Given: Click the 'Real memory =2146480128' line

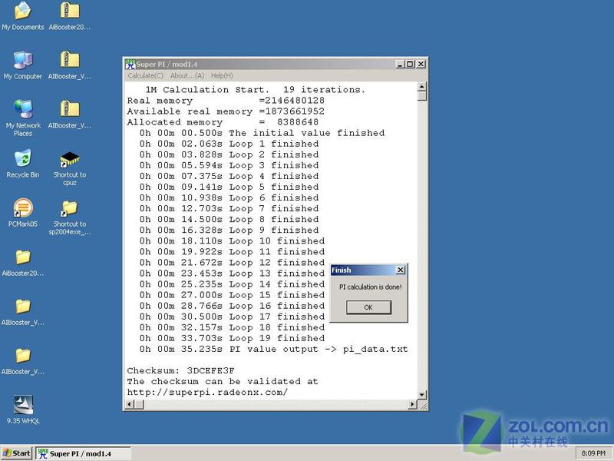Looking at the screenshot, I should coord(226,101).
